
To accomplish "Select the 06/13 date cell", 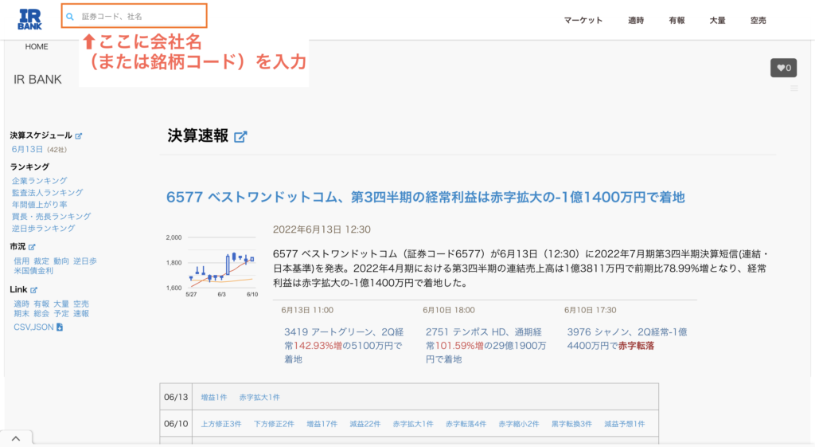I will tap(176, 397).
